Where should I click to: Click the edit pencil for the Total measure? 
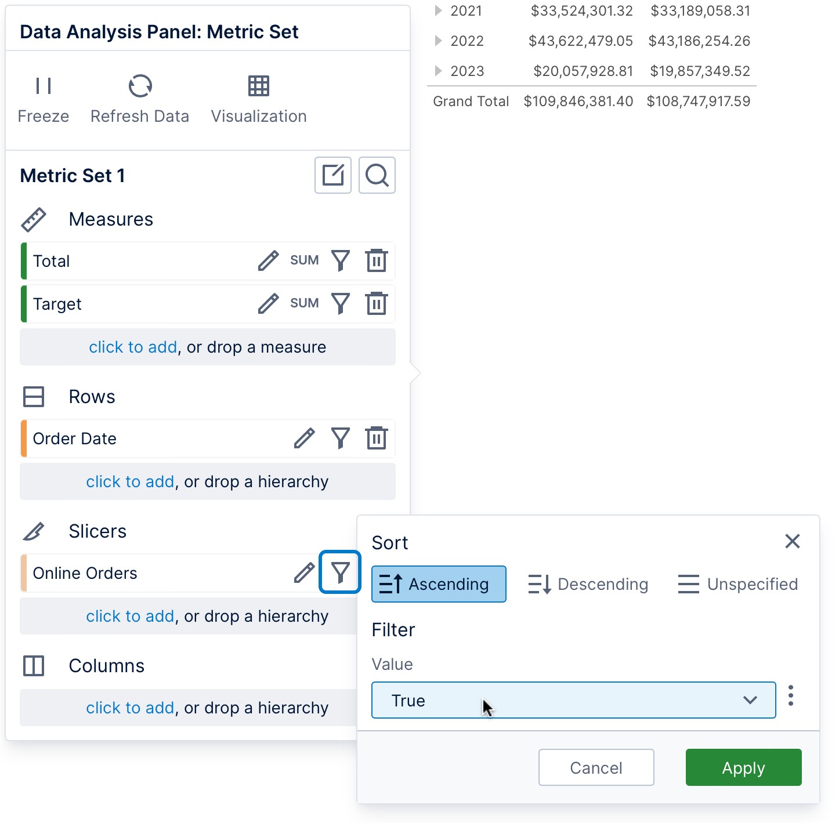267,261
